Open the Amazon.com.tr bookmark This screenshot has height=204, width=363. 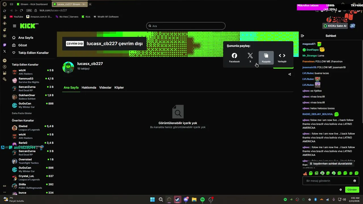pyautogui.click(x=39, y=17)
